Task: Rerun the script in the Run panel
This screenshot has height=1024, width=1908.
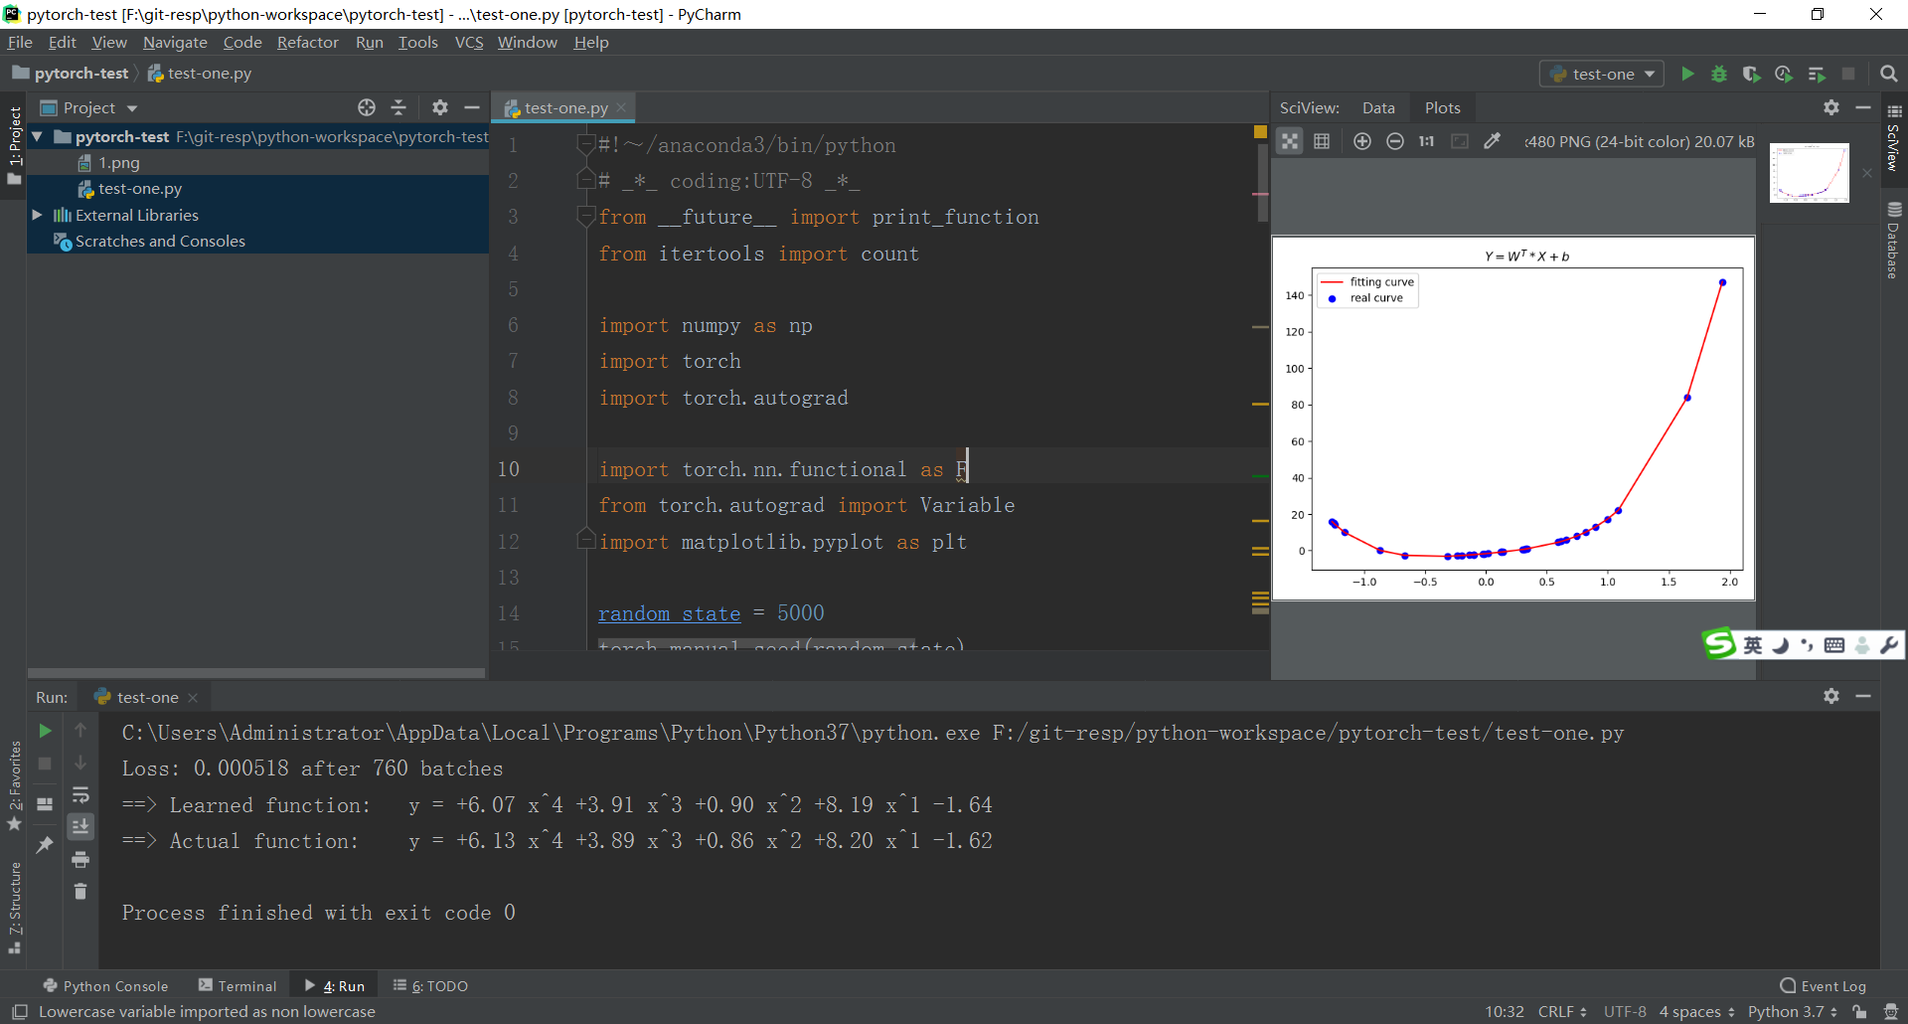Action: 44,732
